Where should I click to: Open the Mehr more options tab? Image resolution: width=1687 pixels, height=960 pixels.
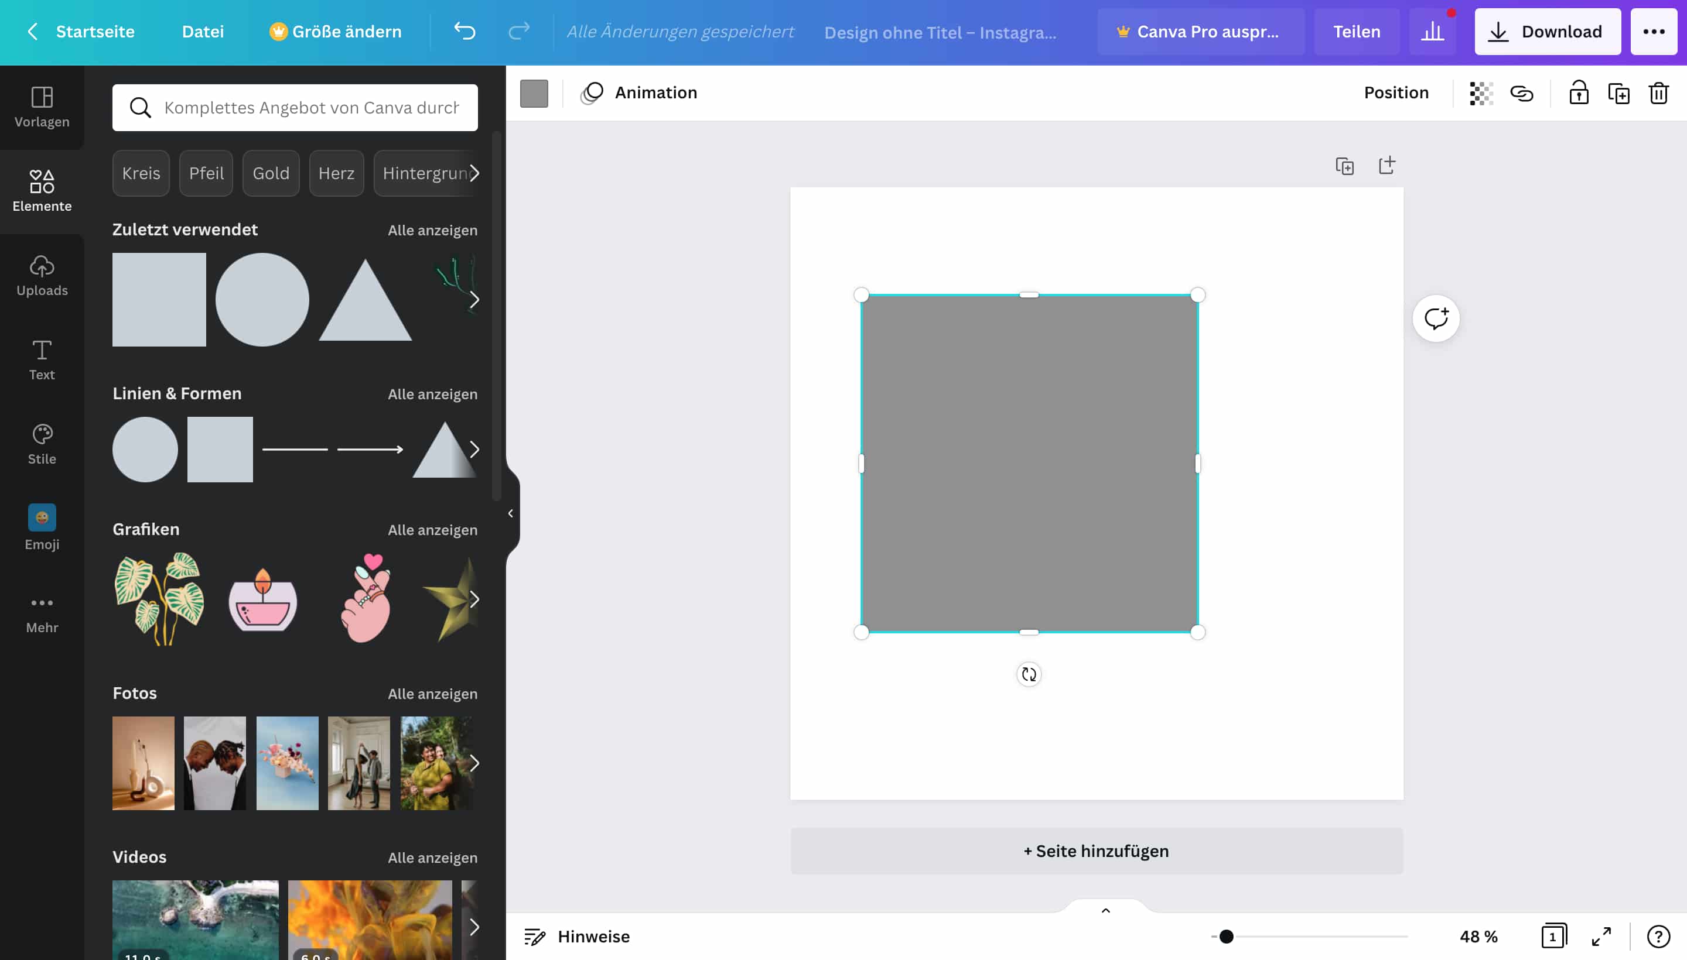pos(42,614)
